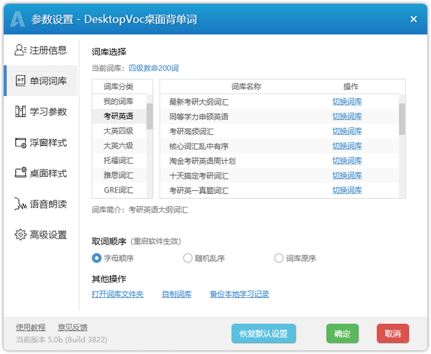Select the 随机乱序 radio button
Screen dimensions: 431x354
[x=187, y=258]
